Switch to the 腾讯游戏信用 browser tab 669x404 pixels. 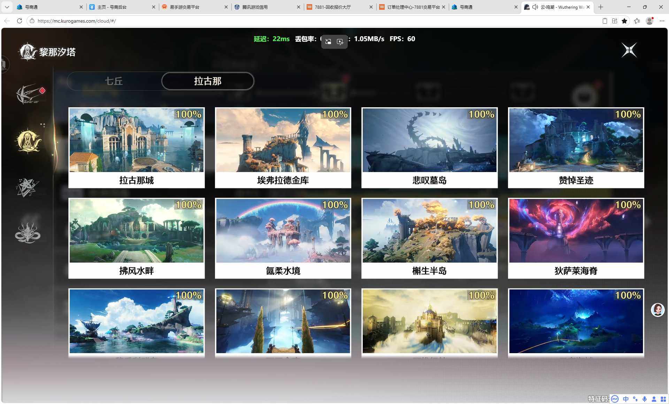pos(268,7)
